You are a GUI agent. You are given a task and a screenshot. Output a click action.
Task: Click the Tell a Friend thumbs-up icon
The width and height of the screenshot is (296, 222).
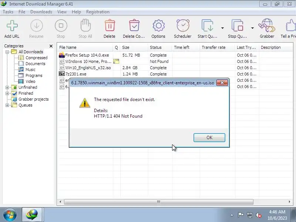click(x=291, y=25)
